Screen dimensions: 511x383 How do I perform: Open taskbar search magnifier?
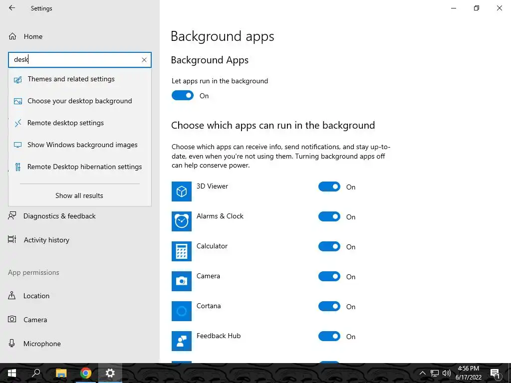pyautogui.click(x=36, y=373)
